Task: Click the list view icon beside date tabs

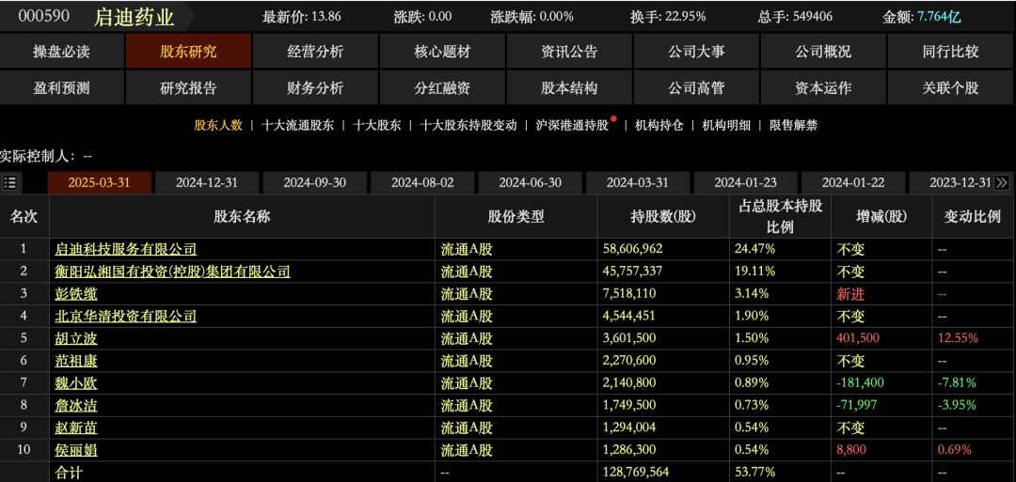Action: [x=10, y=182]
